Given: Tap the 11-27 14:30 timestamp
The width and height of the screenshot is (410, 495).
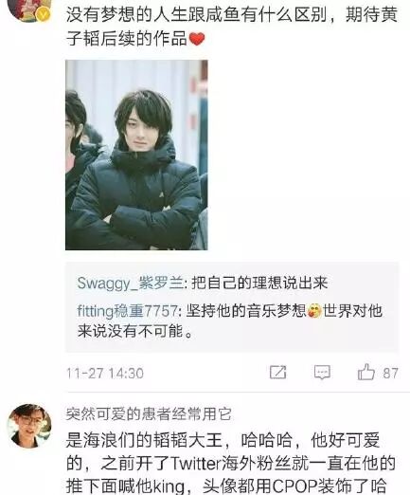Looking at the screenshot, I should tap(105, 374).
